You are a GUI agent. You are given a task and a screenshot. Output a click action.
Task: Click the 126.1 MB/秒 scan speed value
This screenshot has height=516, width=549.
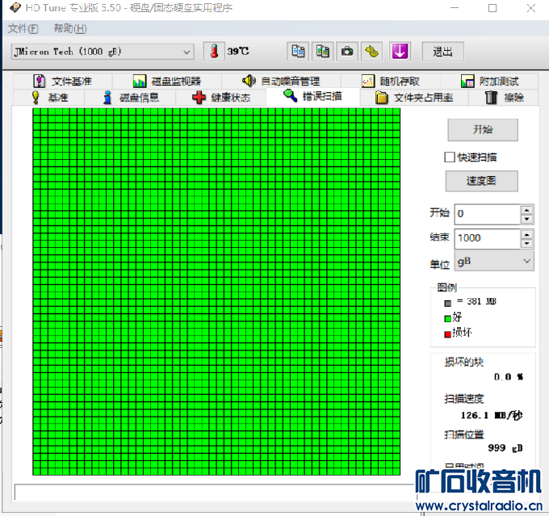click(491, 415)
